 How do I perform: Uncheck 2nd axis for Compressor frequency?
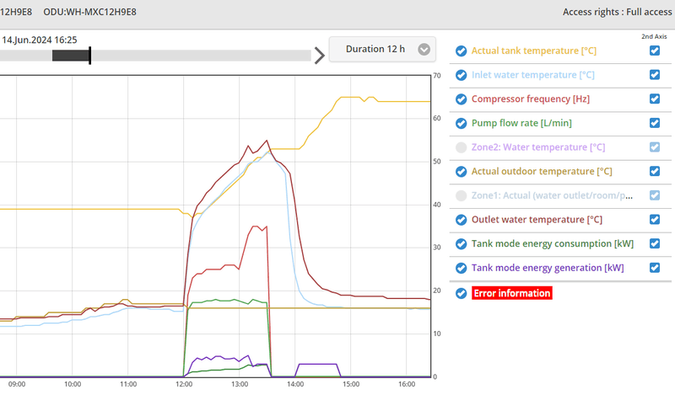[x=655, y=99]
